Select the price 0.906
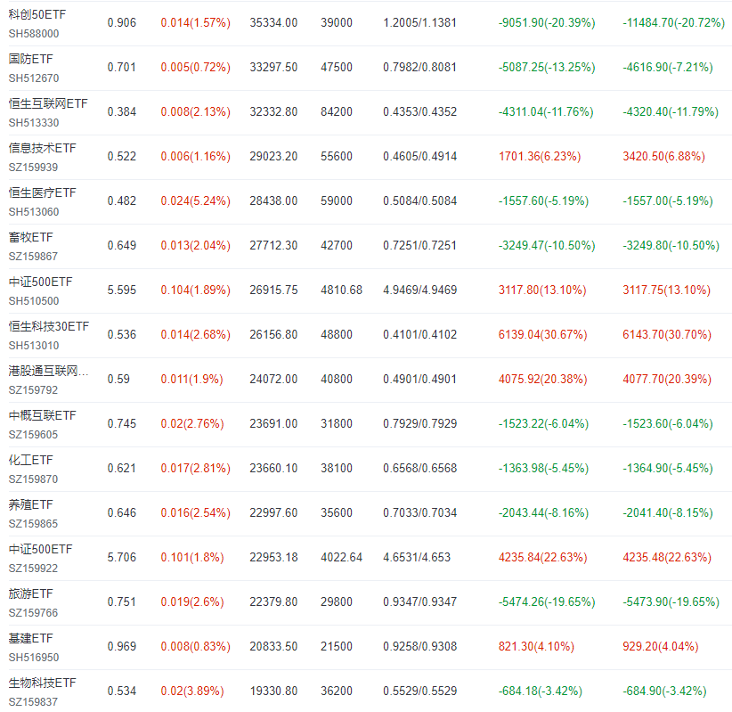The width and height of the screenshot is (732, 712). tap(122, 22)
